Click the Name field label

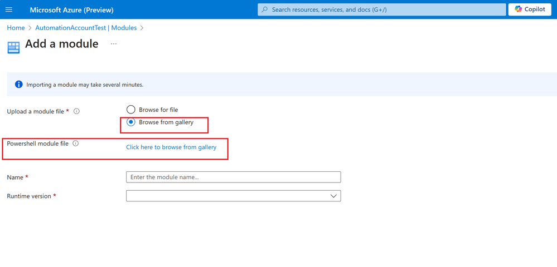point(15,177)
